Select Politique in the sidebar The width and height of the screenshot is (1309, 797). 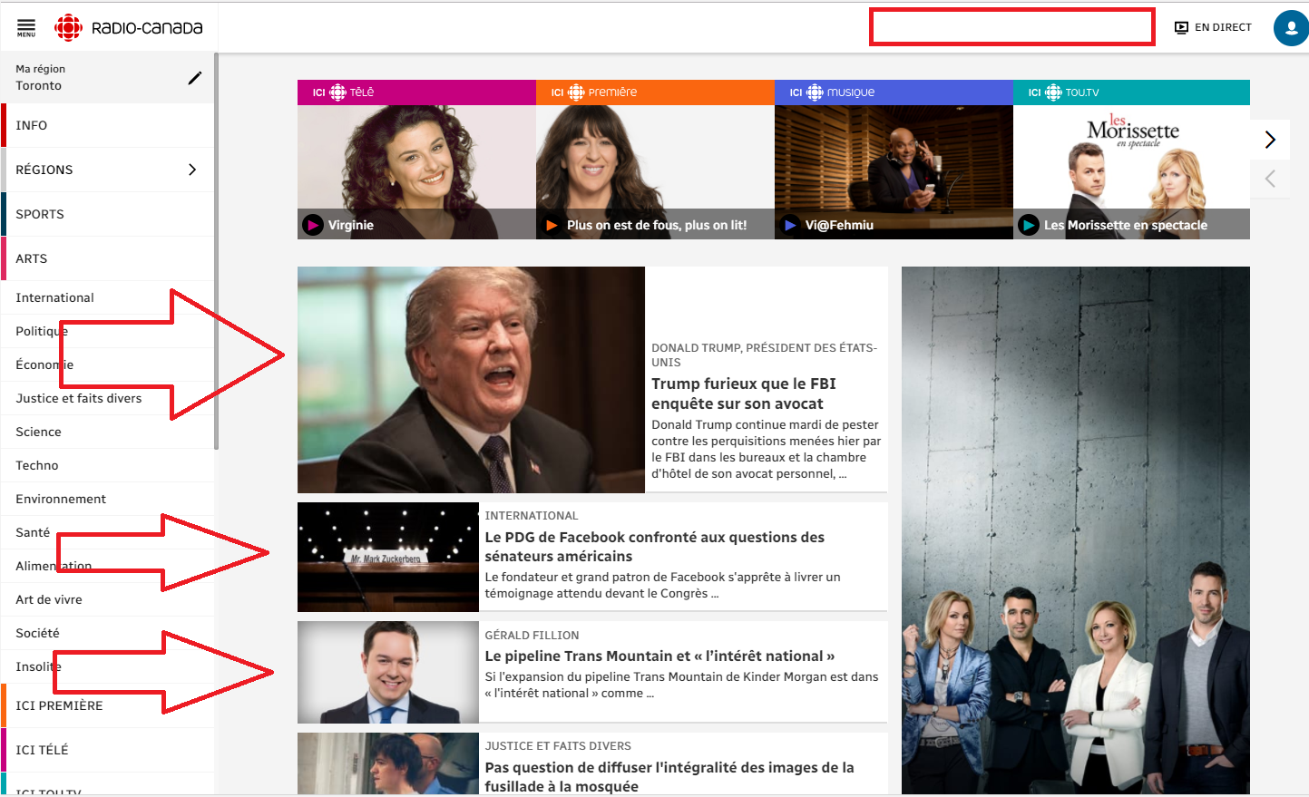coord(42,331)
